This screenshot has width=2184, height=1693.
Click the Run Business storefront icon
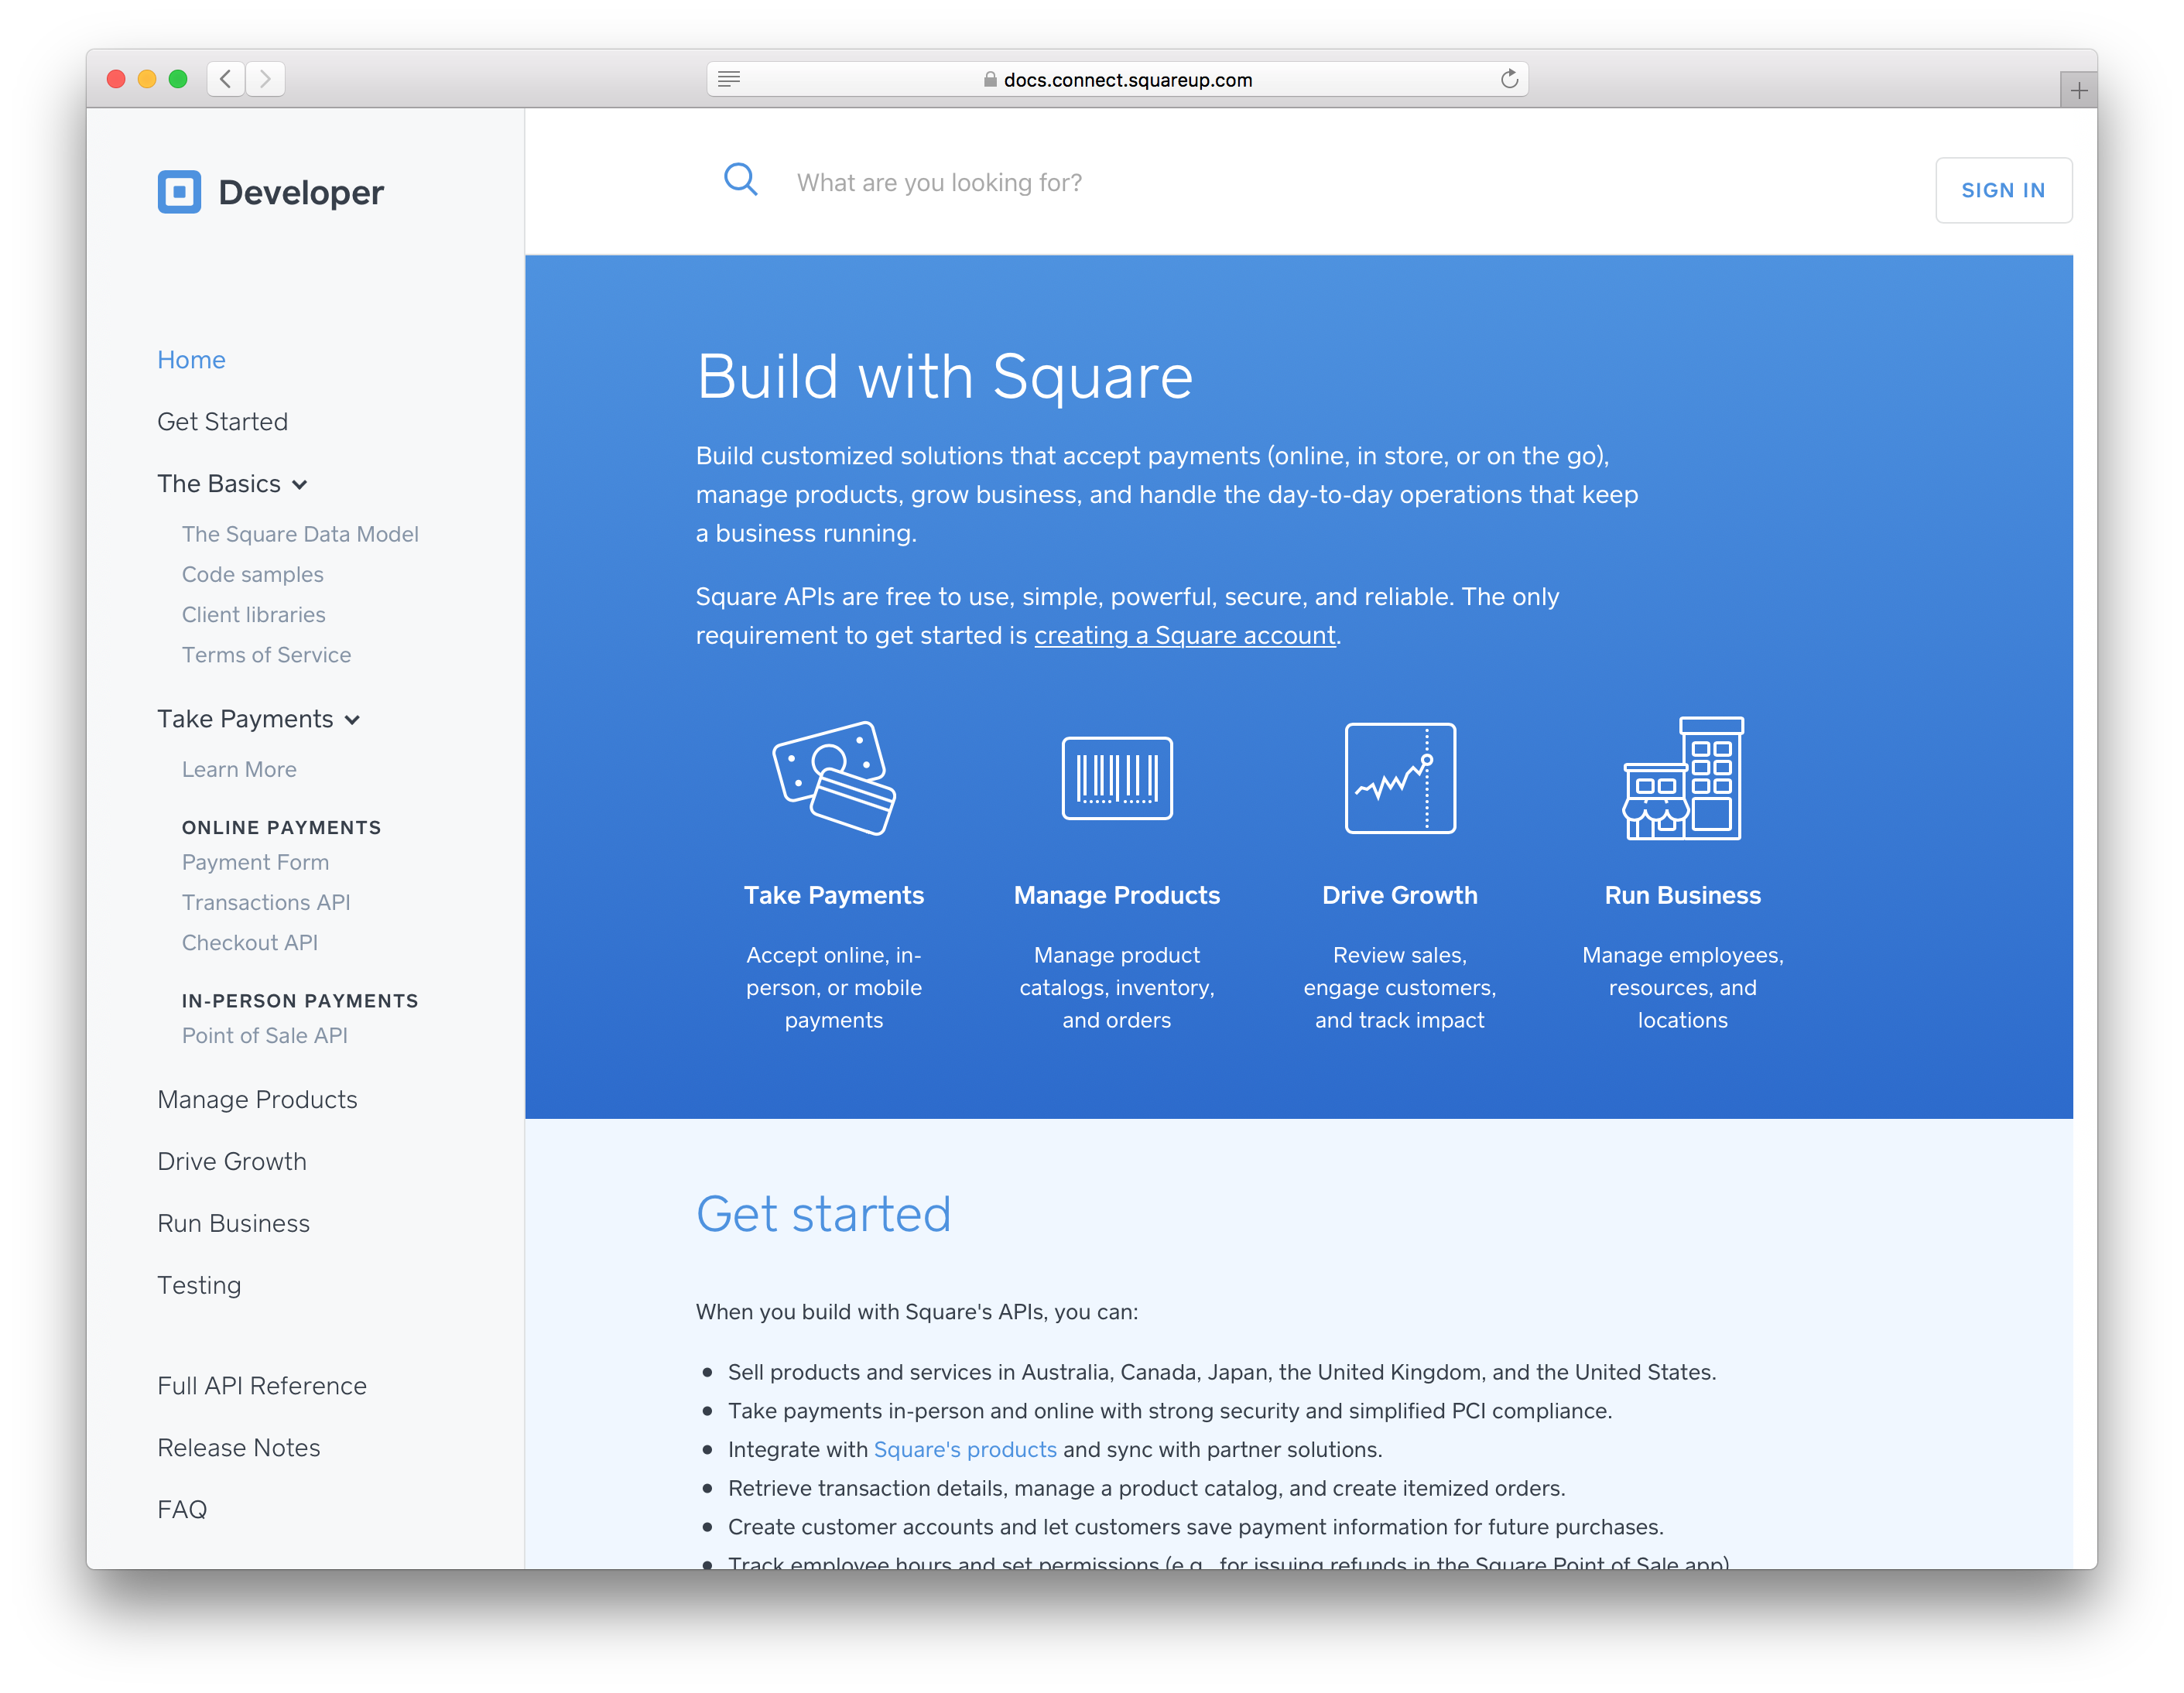(x=1682, y=778)
